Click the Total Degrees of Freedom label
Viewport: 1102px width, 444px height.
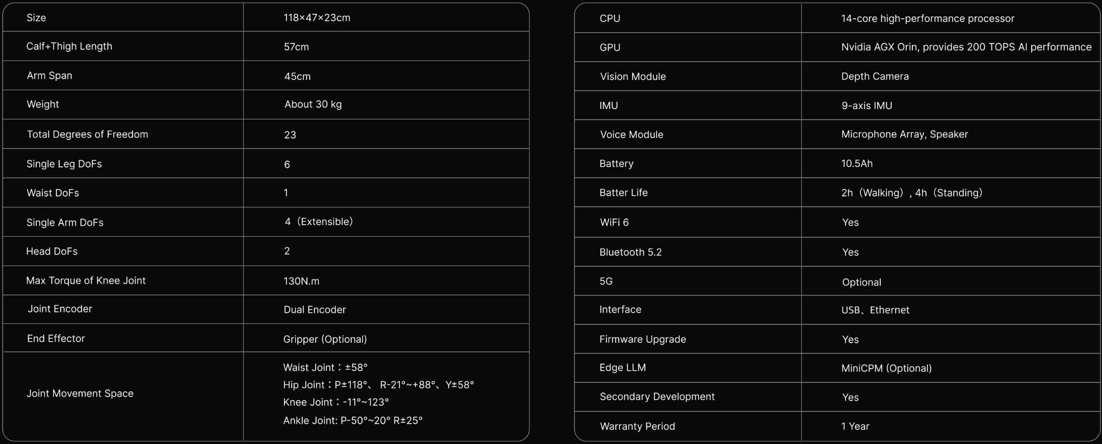click(87, 134)
